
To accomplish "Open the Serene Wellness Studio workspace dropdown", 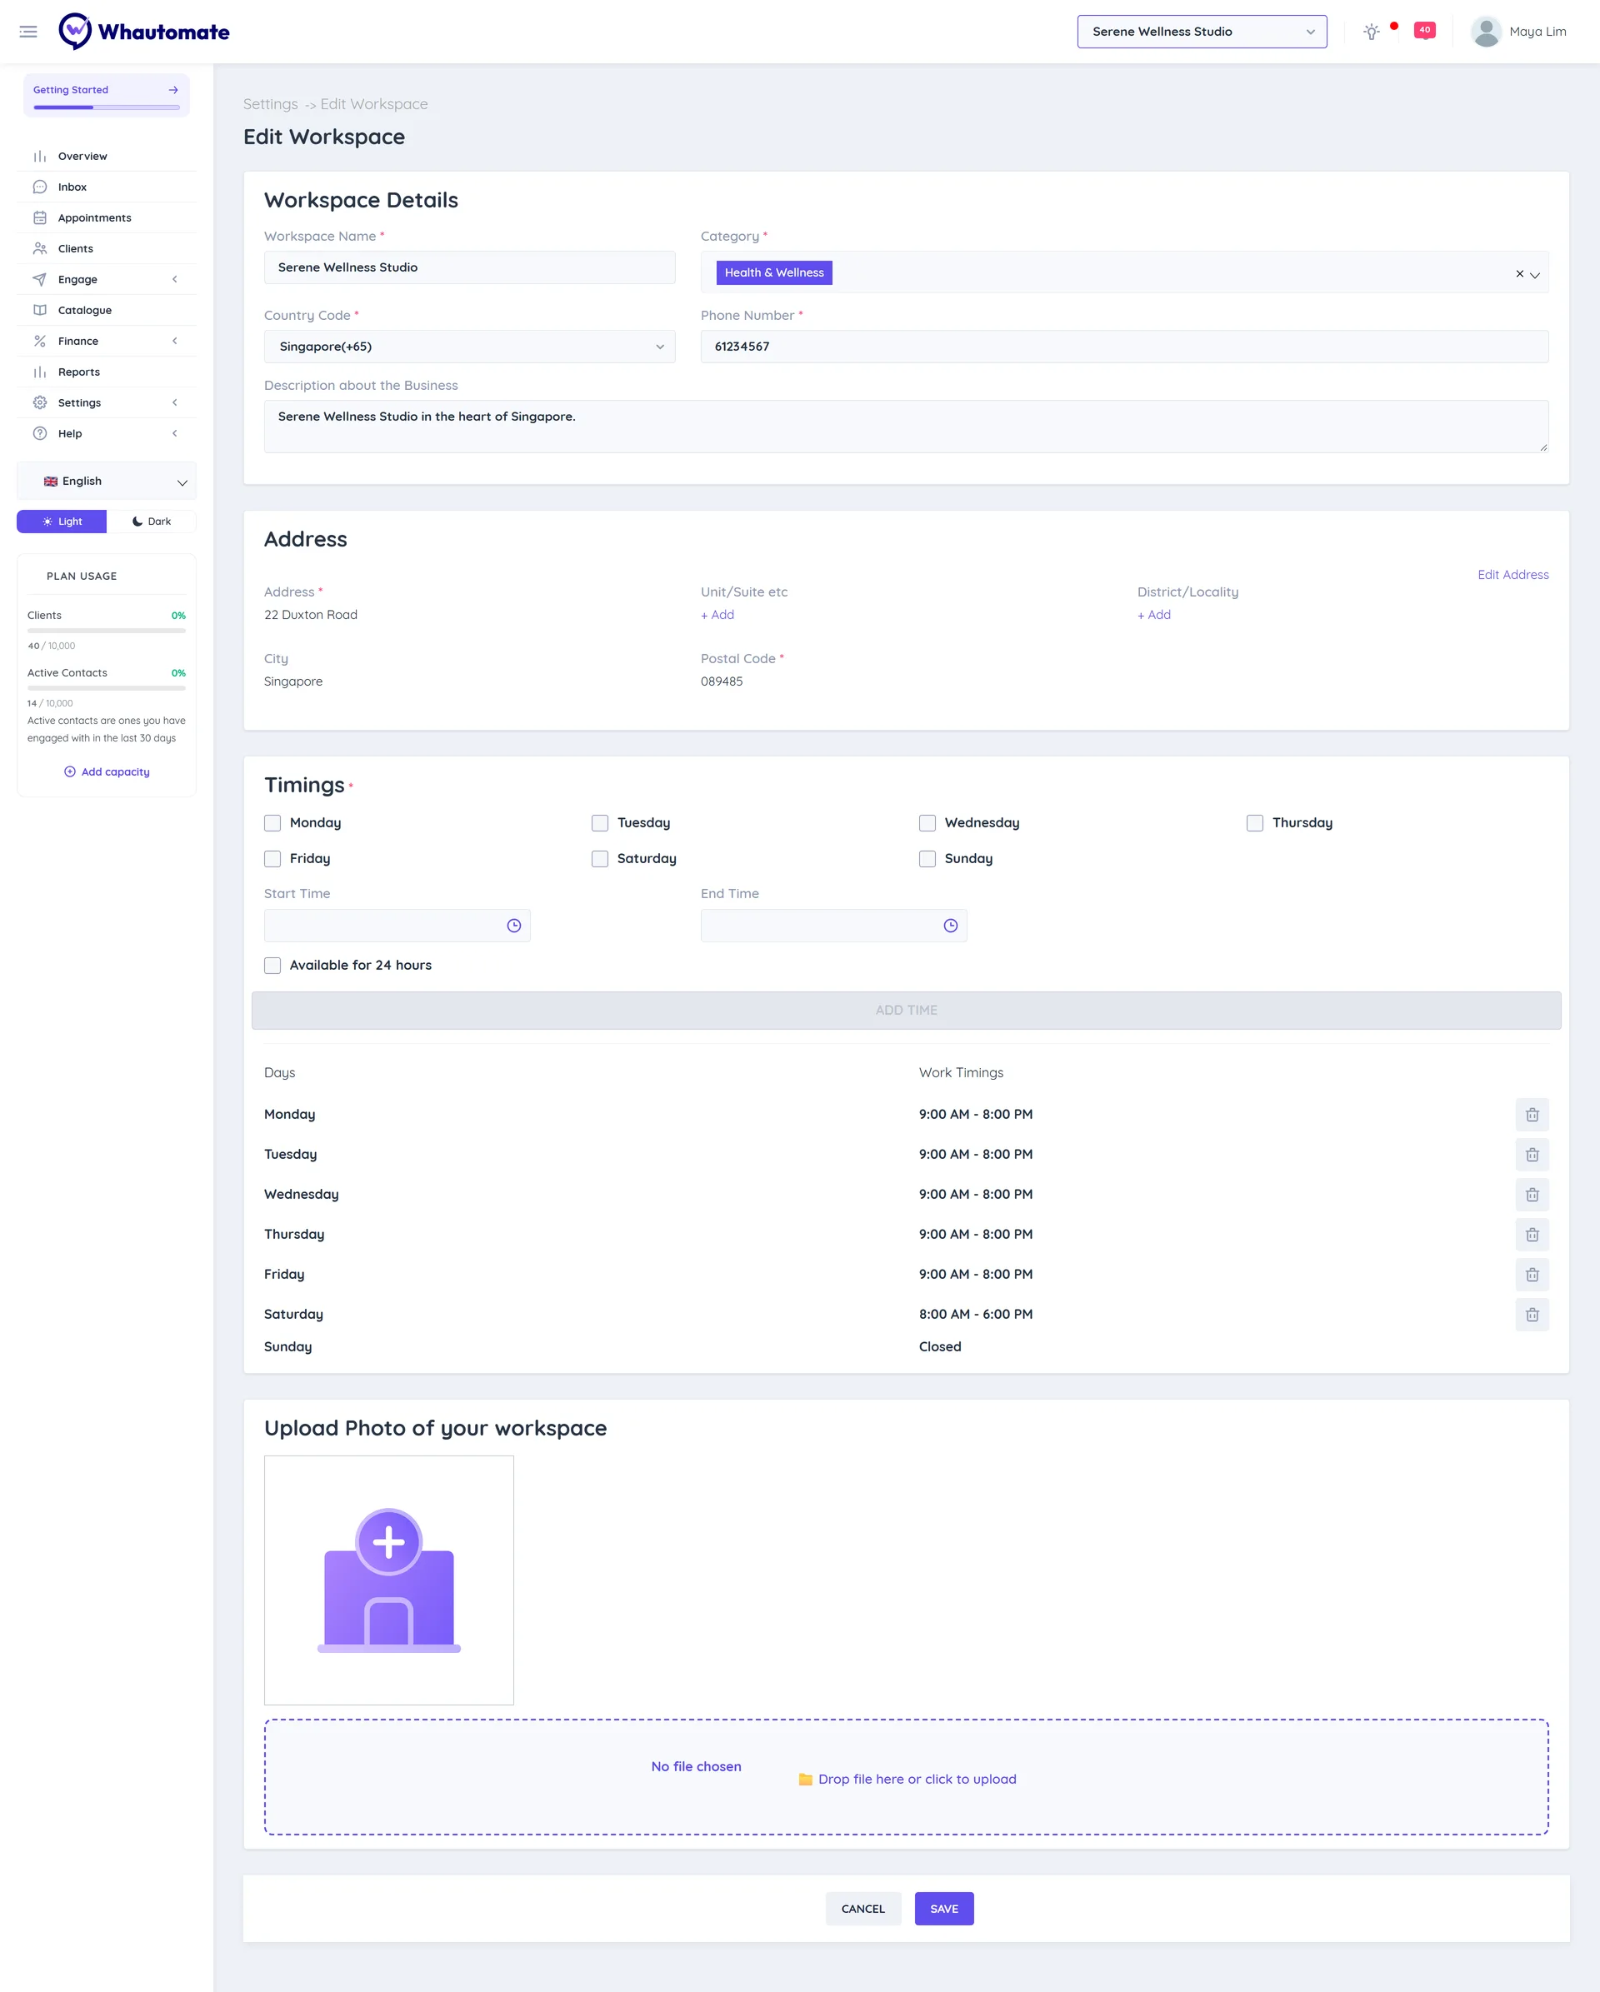I will [x=1202, y=32].
